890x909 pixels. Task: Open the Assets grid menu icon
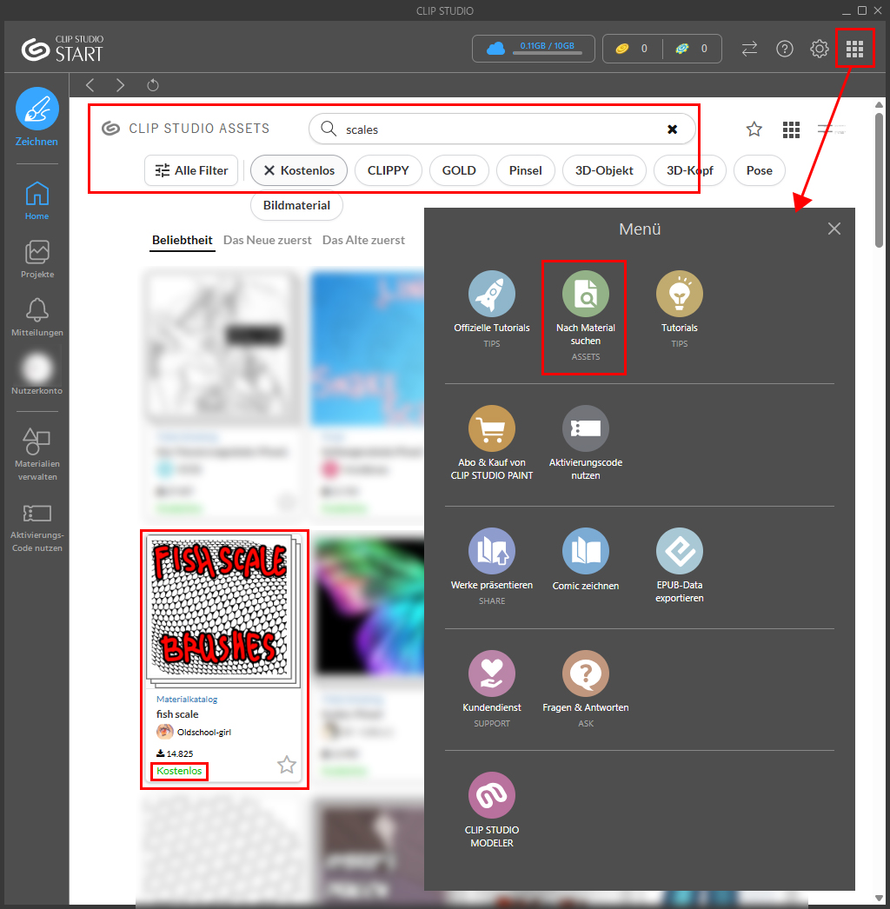[791, 129]
